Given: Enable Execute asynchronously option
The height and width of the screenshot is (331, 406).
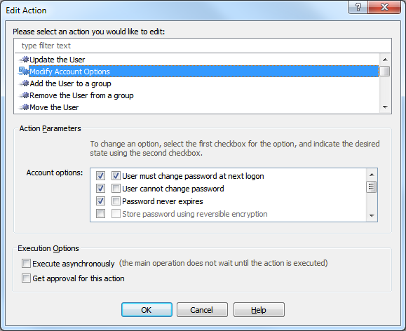Looking at the screenshot, I should (x=26, y=264).
